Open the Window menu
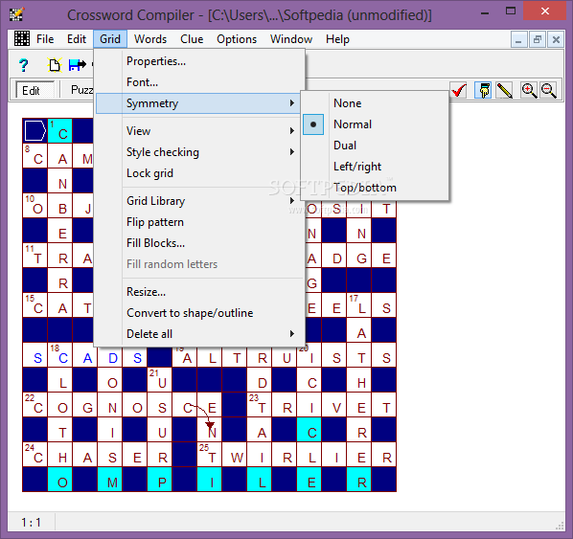The width and height of the screenshot is (573, 539). pyautogui.click(x=291, y=39)
